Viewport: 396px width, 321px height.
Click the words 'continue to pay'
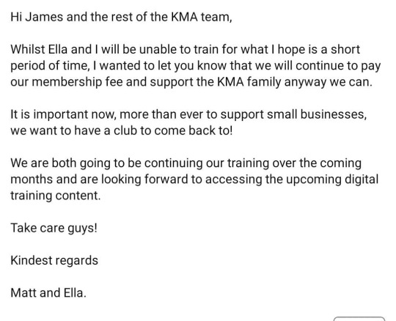click(x=338, y=66)
